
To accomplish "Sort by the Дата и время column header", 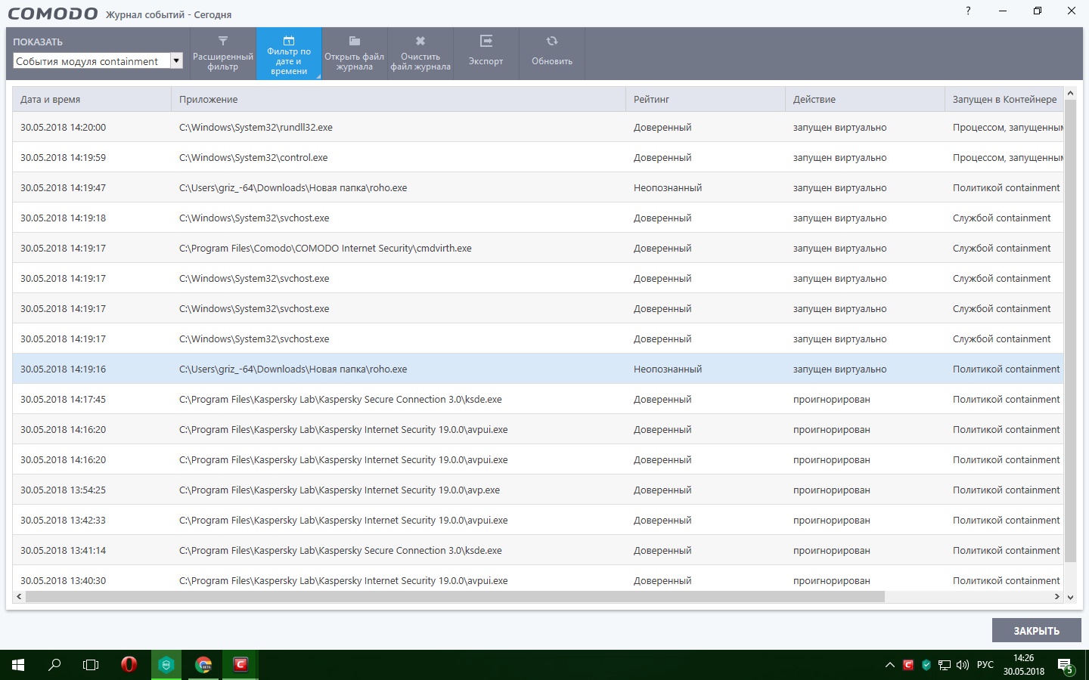I will (91, 100).
